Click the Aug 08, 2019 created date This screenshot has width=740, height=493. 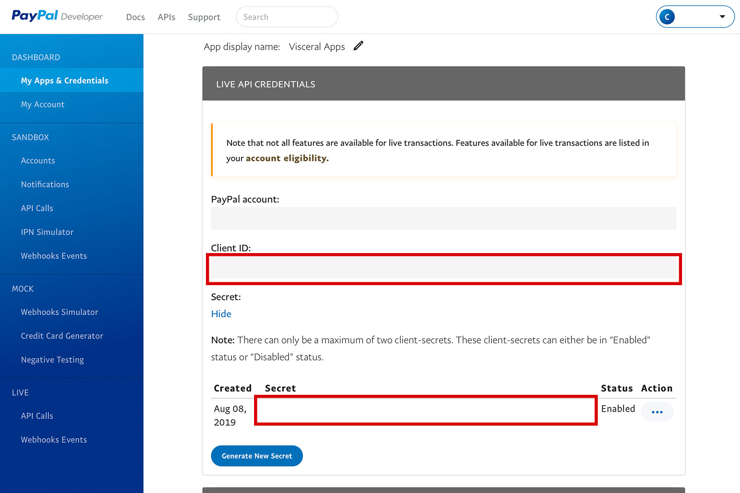pos(230,415)
